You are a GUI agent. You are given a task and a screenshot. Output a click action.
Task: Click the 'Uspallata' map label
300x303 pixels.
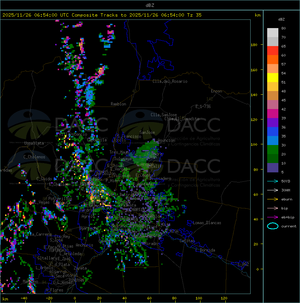click(x=34, y=143)
